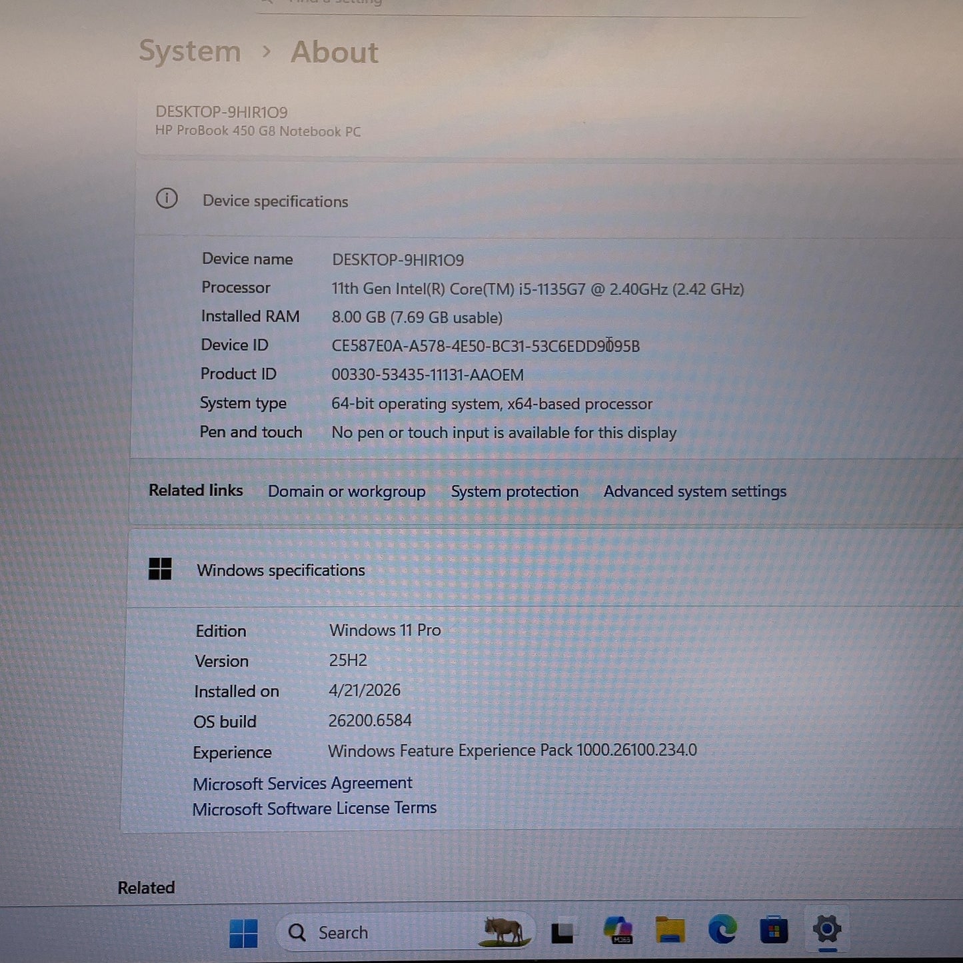Select the 4/21/2026 install date
Viewport: 963px width, 963px height.
point(365,690)
